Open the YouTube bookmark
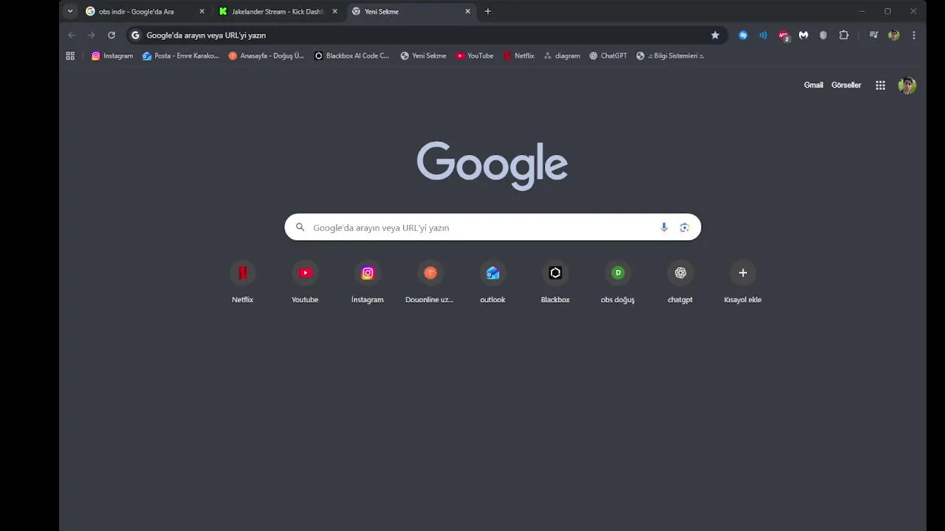This screenshot has width=945, height=531. (x=475, y=55)
